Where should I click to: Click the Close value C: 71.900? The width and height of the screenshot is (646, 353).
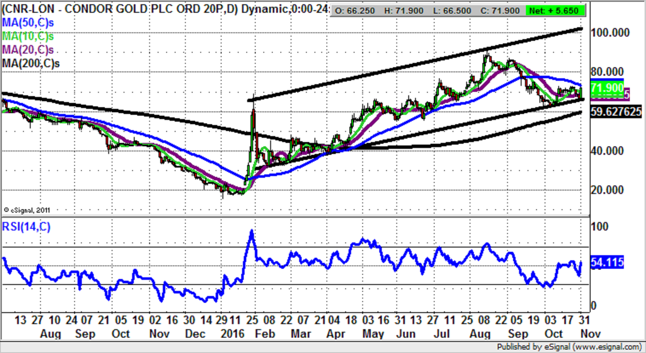[x=500, y=11]
